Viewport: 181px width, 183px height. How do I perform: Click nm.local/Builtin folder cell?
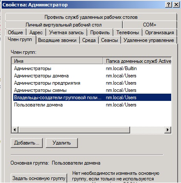tap(121, 68)
